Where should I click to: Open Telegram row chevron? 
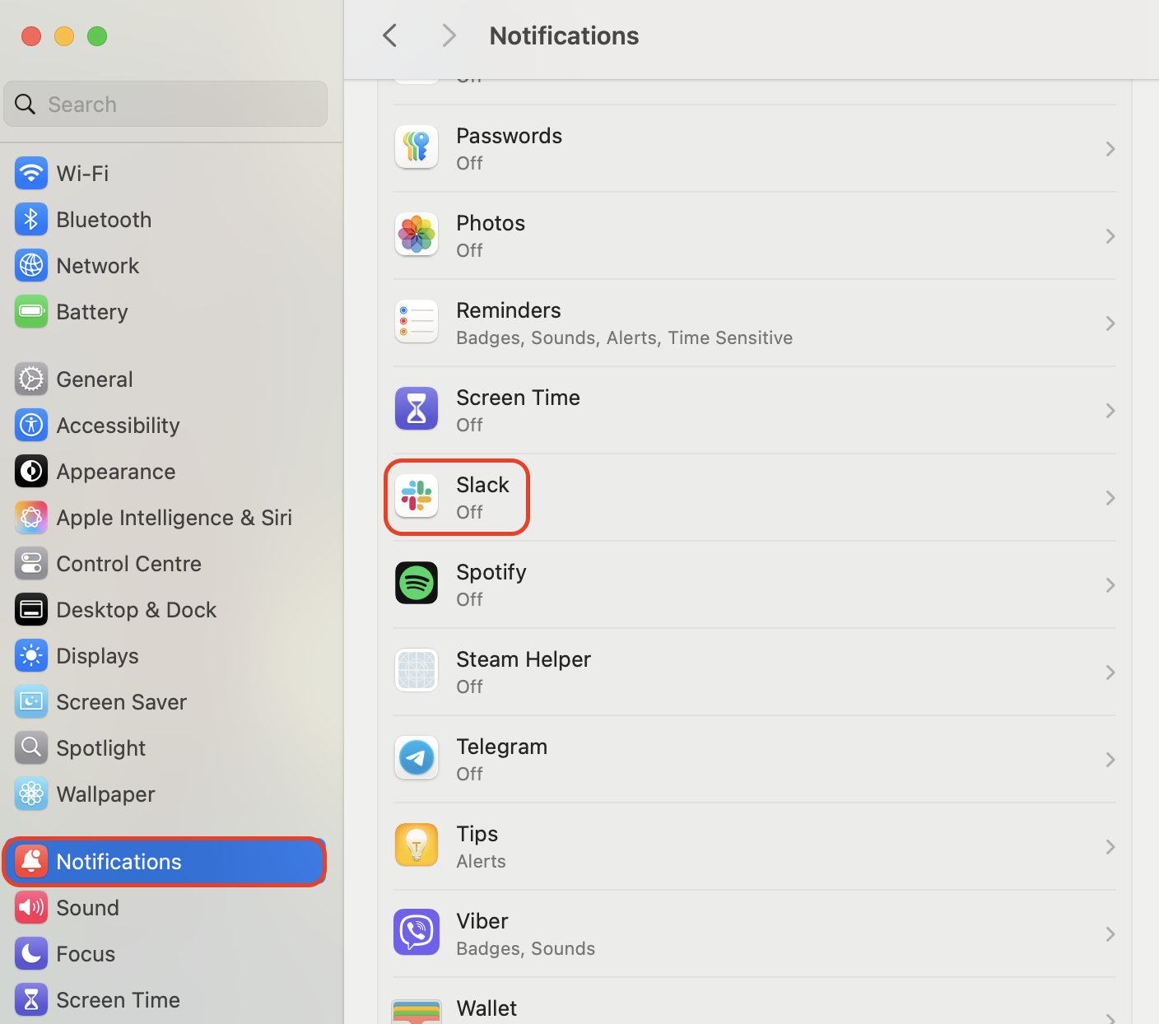pyautogui.click(x=1110, y=760)
